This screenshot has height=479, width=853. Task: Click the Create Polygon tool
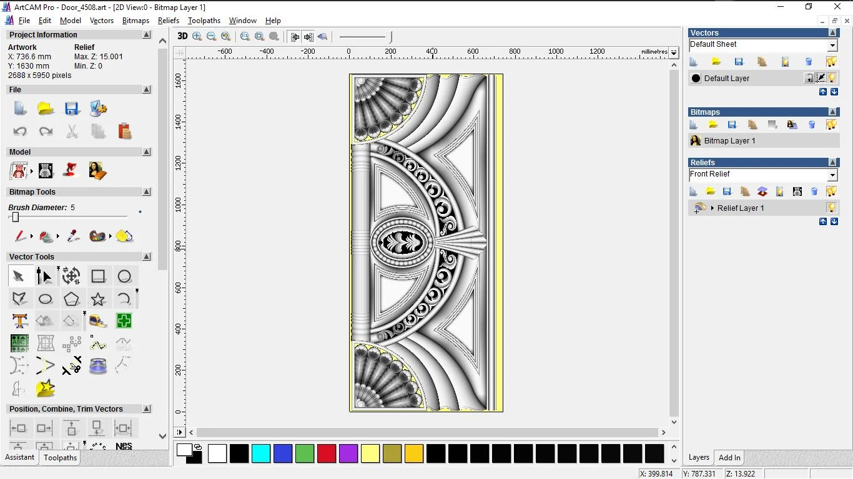[x=71, y=299]
